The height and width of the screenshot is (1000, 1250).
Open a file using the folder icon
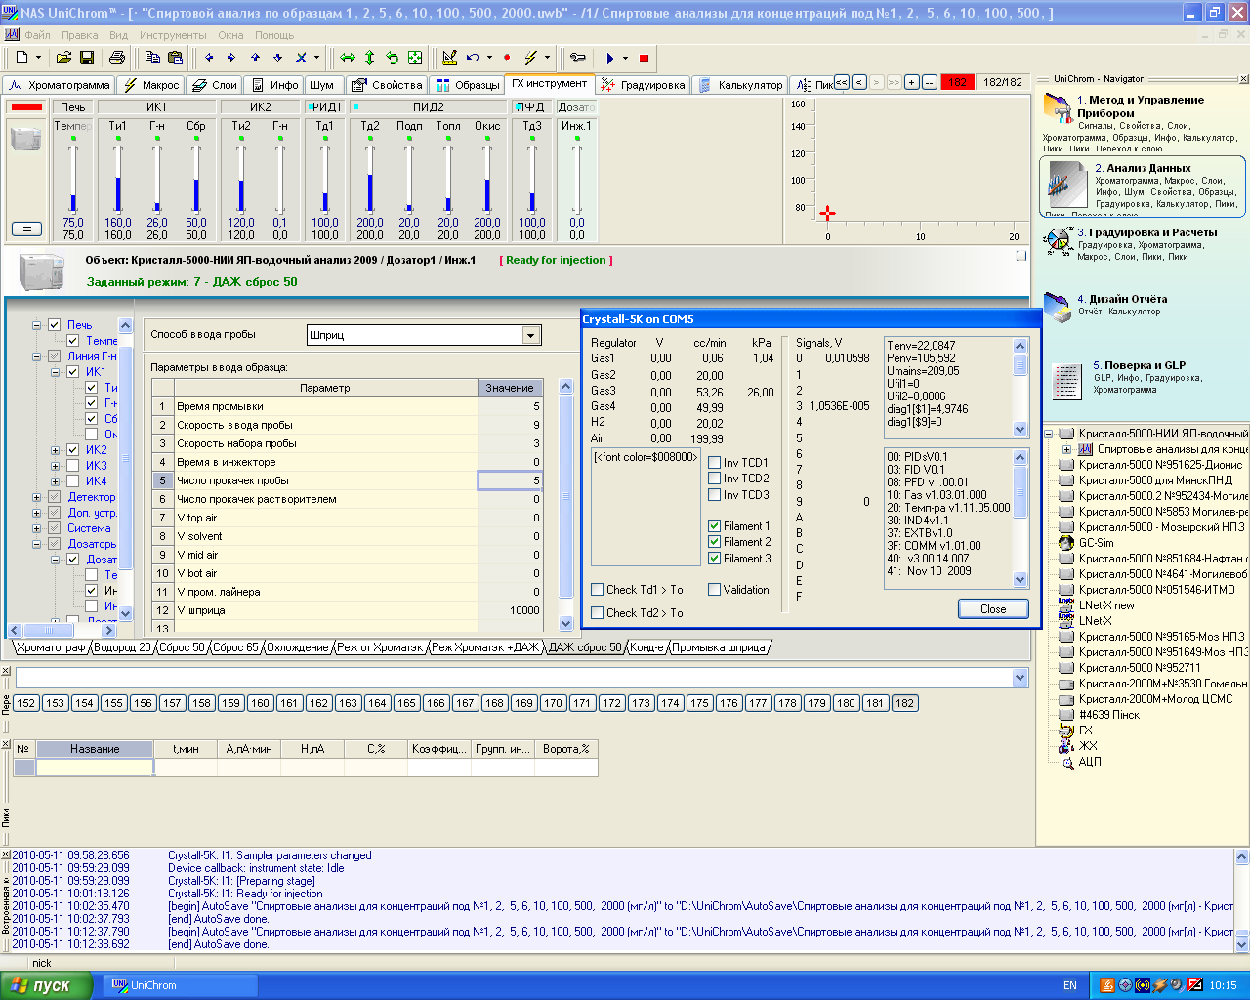pos(64,58)
